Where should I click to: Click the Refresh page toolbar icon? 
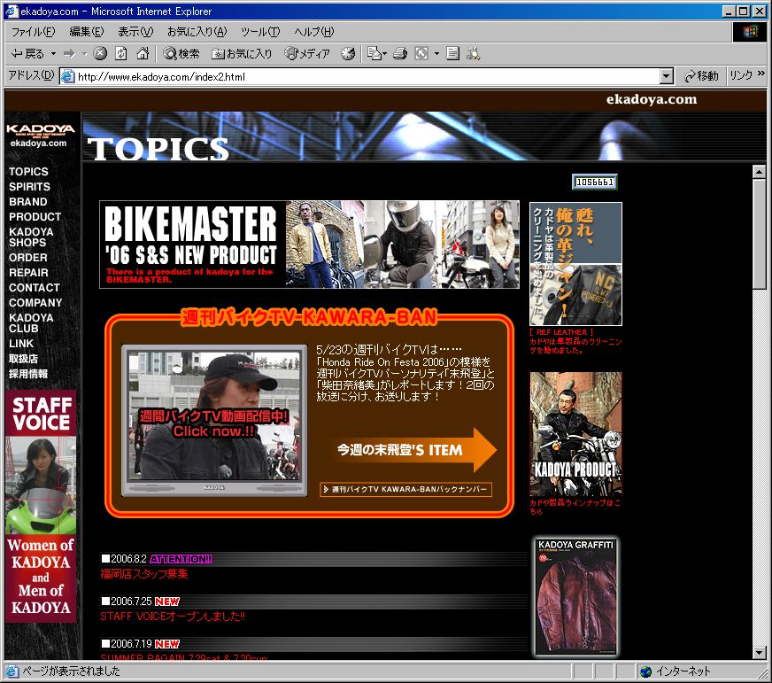(121, 54)
